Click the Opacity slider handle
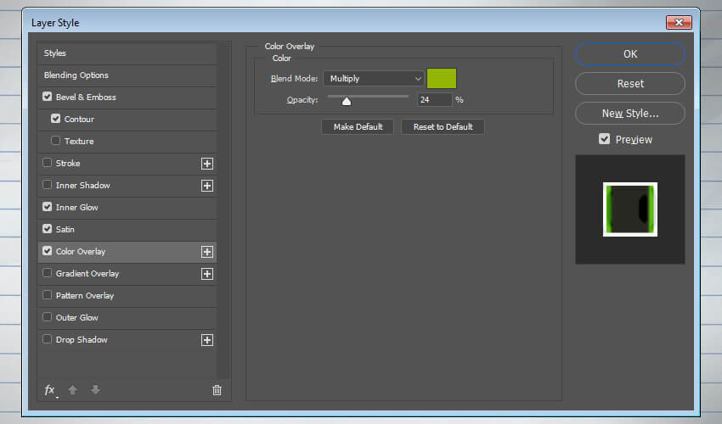Screen dimensions: 722x424 click(x=347, y=101)
